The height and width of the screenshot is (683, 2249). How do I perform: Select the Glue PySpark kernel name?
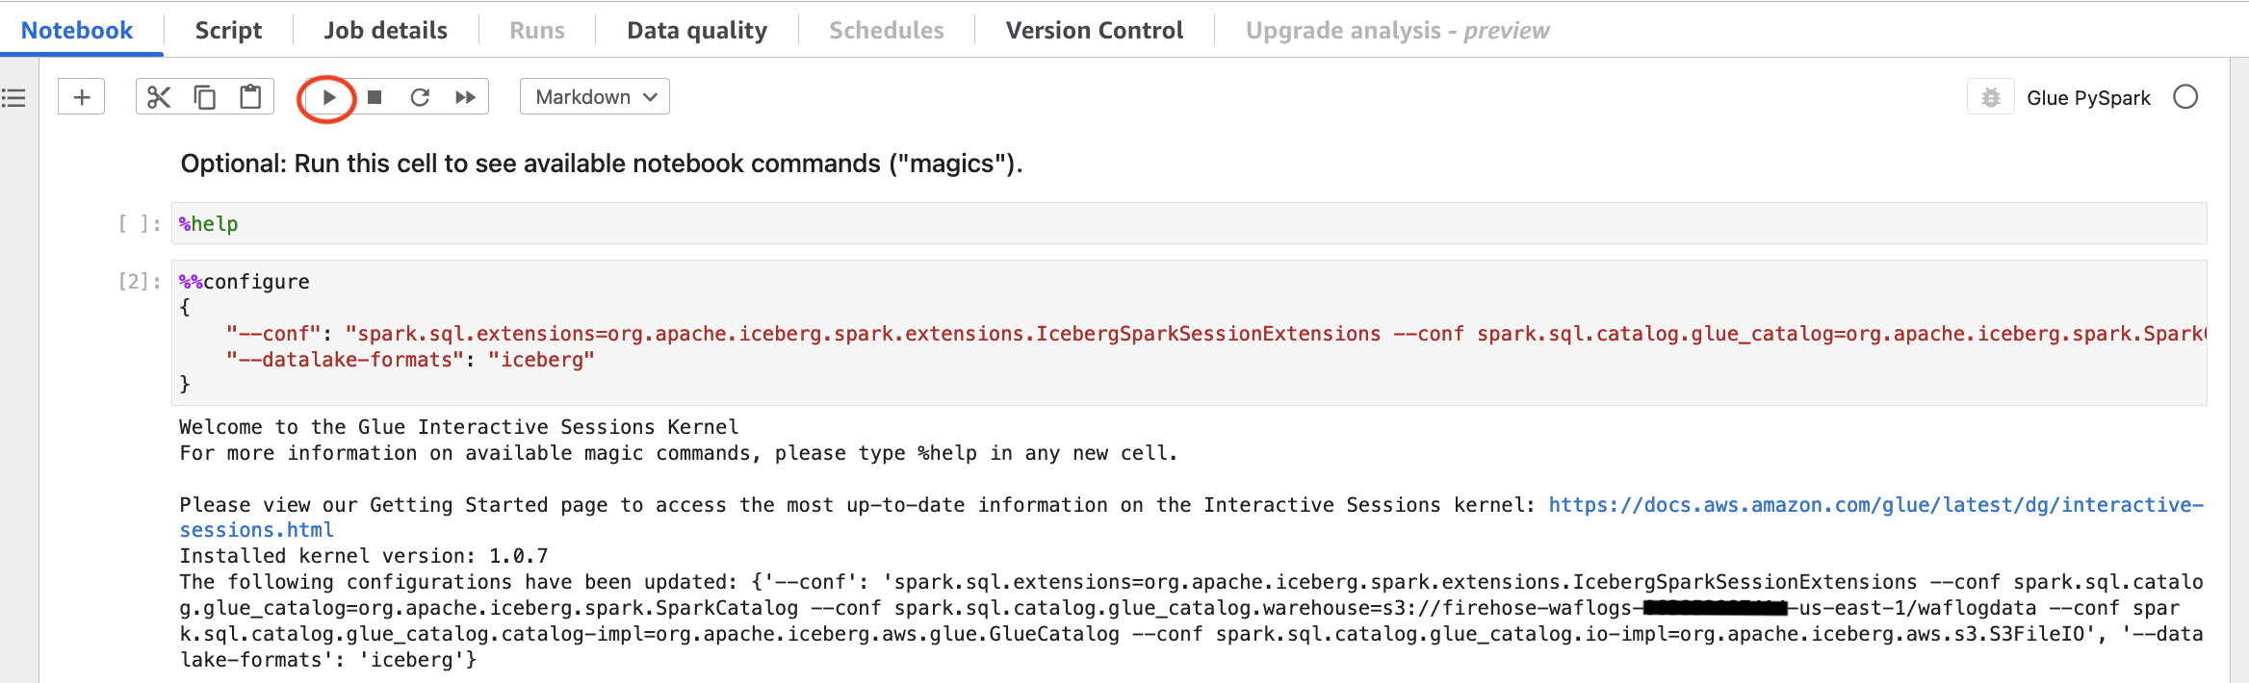2088,97
